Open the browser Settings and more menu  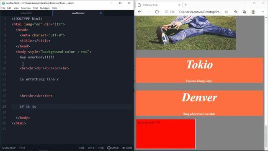coord(263,12)
